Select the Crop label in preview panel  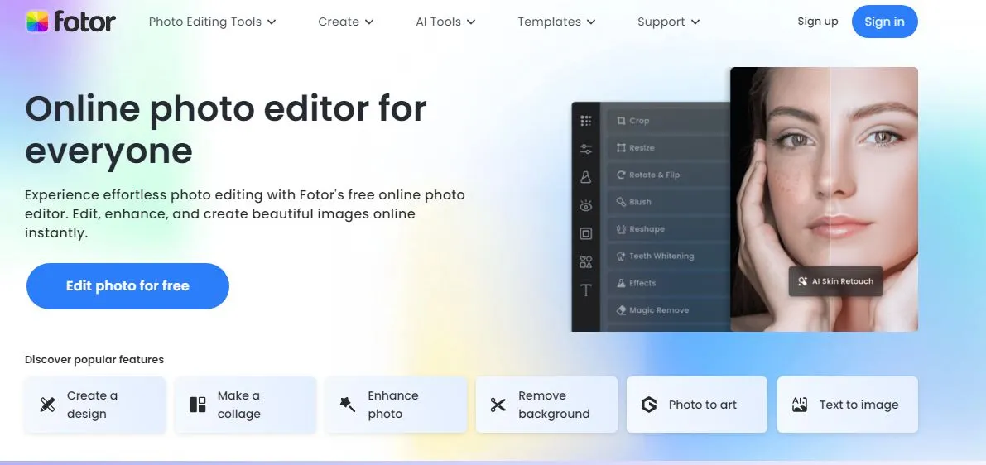point(639,121)
